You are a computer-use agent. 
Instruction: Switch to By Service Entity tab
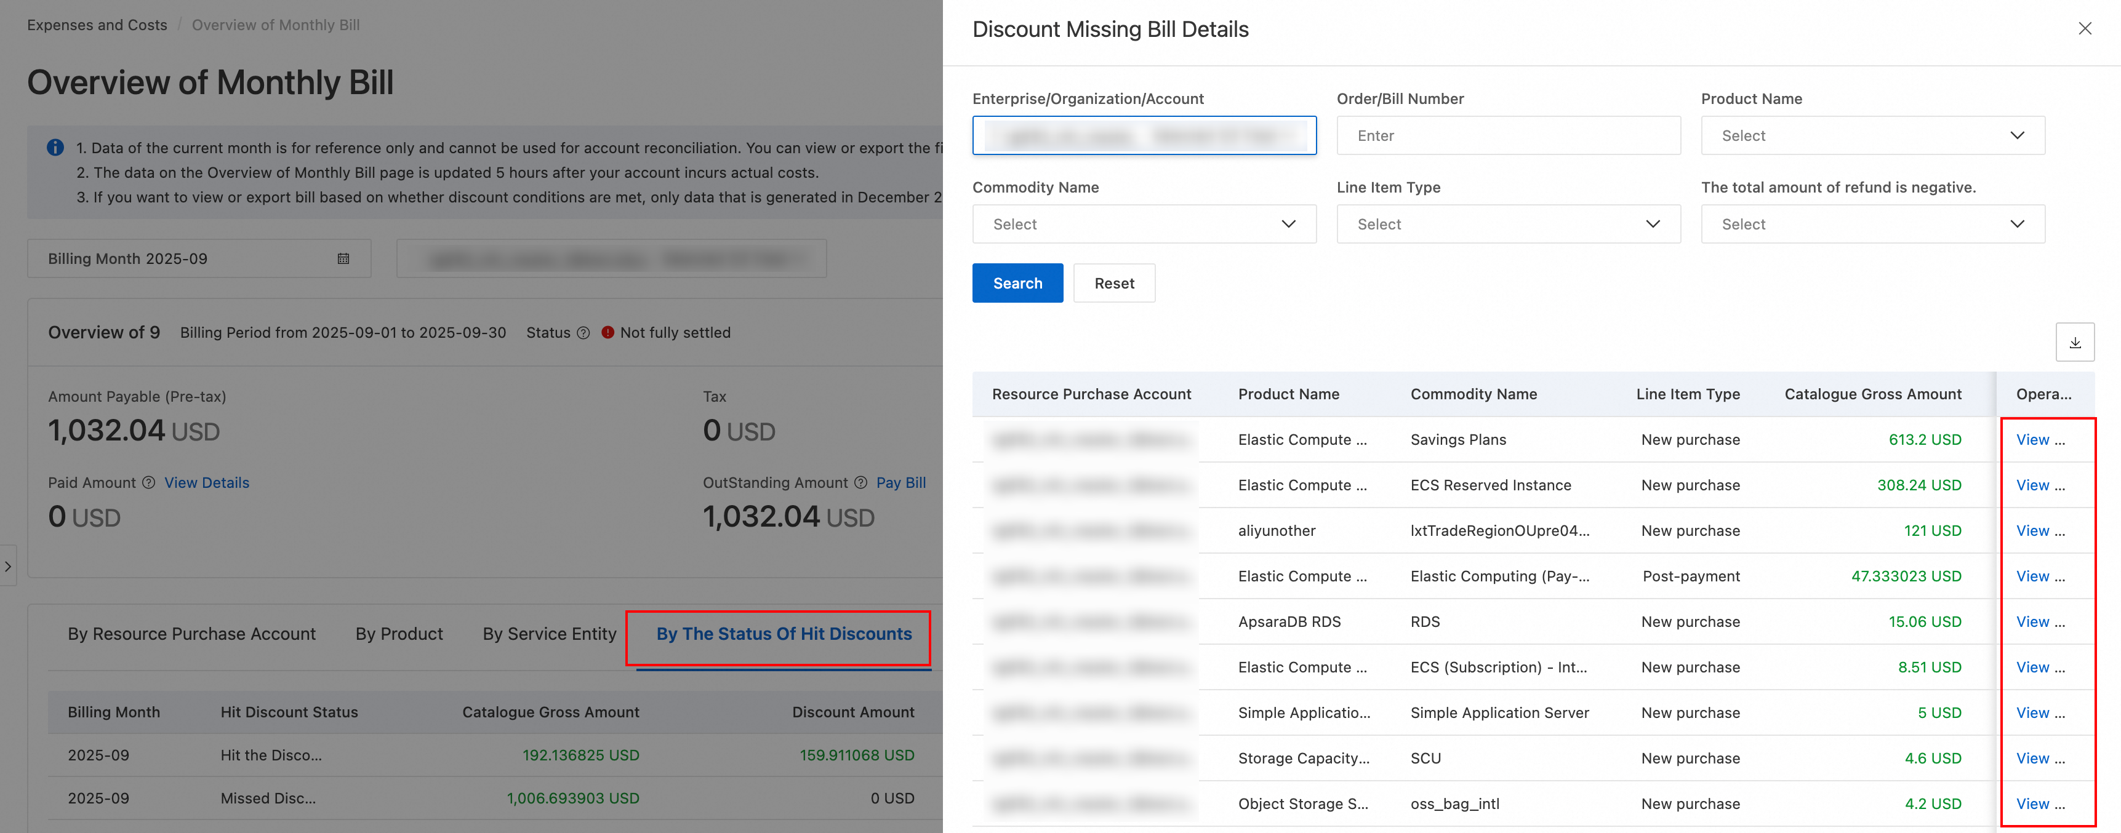point(549,634)
